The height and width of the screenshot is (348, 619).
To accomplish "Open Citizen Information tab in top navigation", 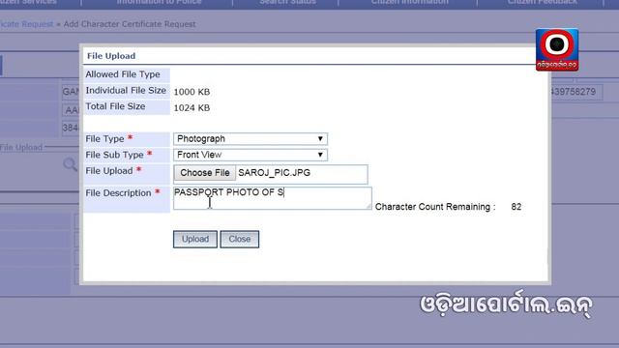I will pos(409,2).
